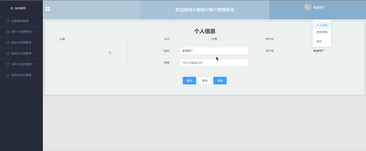Select 个人信息 from user menu
Viewport: 366px width, 151px height.
click(322, 25)
